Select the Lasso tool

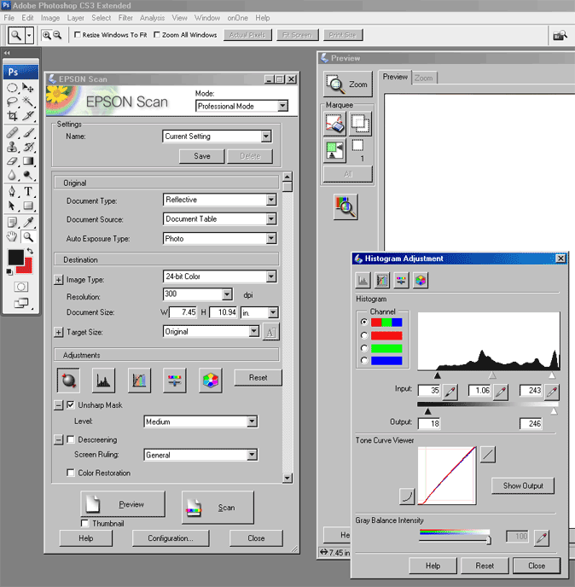pos(12,102)
